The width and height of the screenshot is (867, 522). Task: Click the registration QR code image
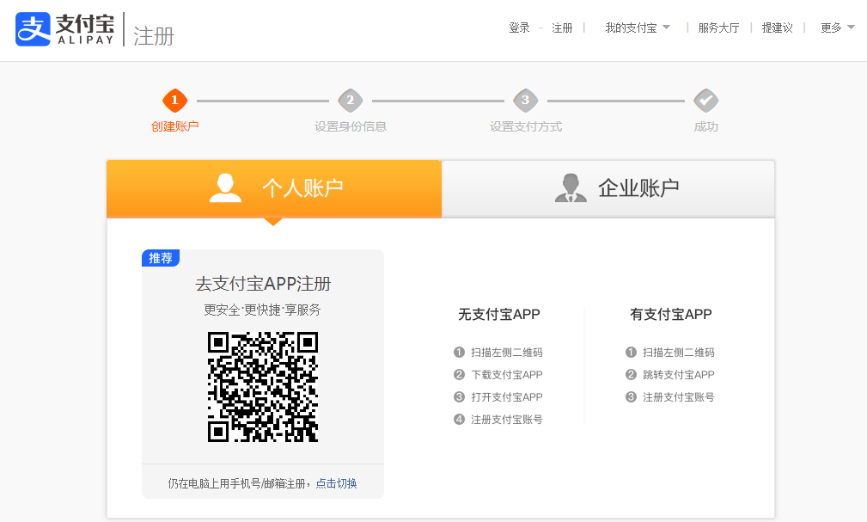coord(263,387)
